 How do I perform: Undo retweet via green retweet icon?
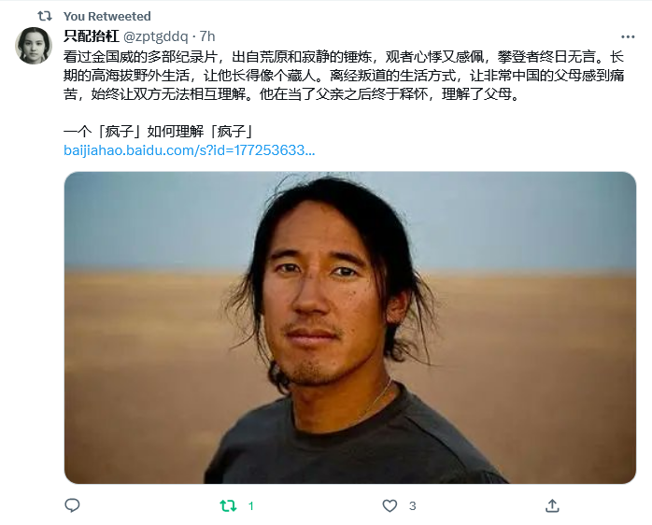pyautogui.click(x=228, y=506)
